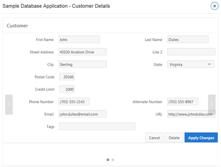Focus the Email address field
This screenshot has width=221, height=167.
(x=83, y=114)
